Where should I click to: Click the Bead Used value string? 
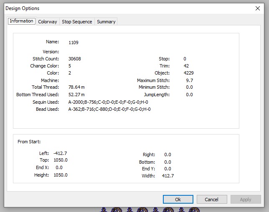click(109, 109)
